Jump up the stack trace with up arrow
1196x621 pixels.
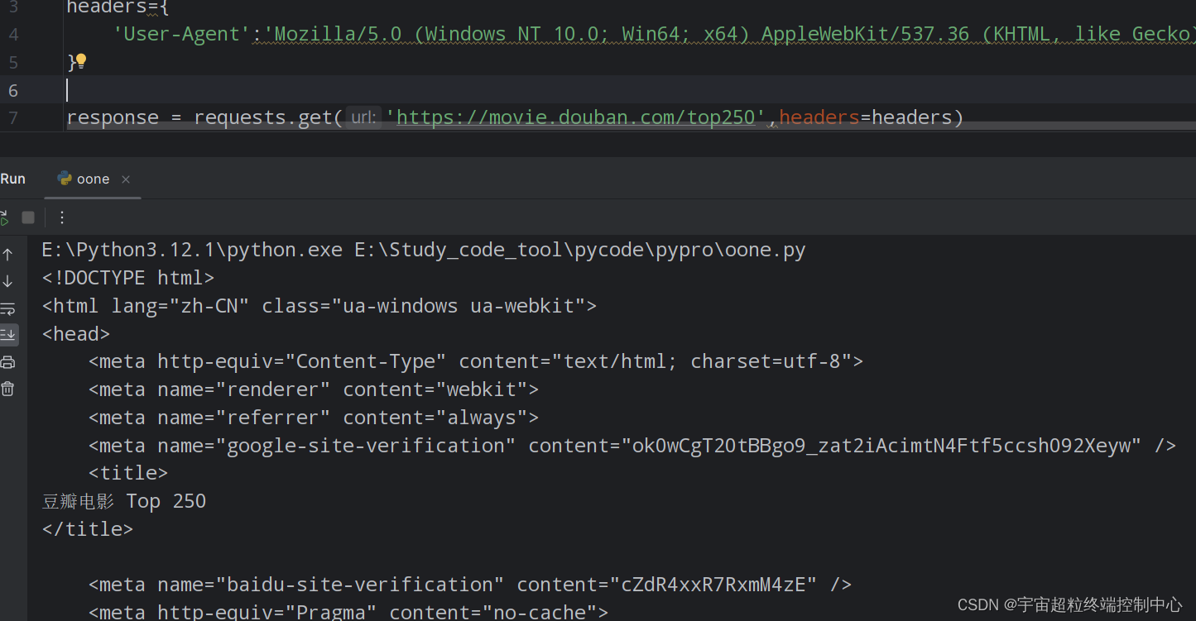pyautogui.click(x=7, y=255)
